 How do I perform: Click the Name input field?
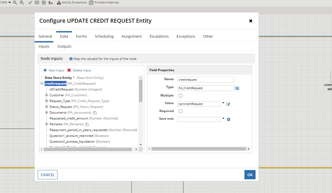tap(206, 80)
